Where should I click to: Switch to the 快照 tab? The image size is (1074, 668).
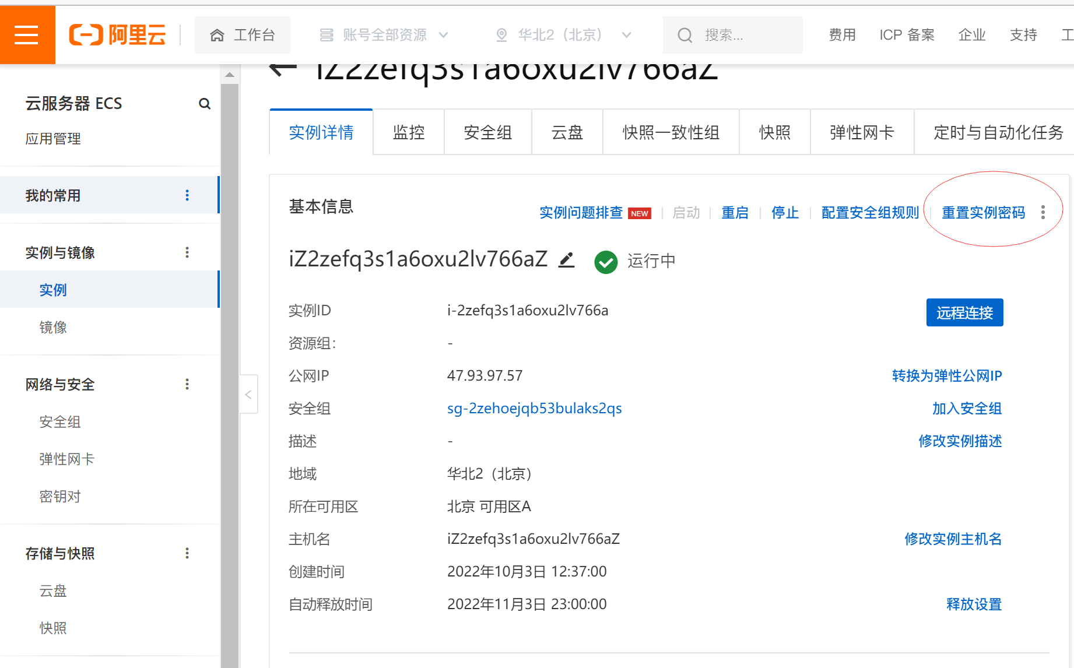(775, 132)
